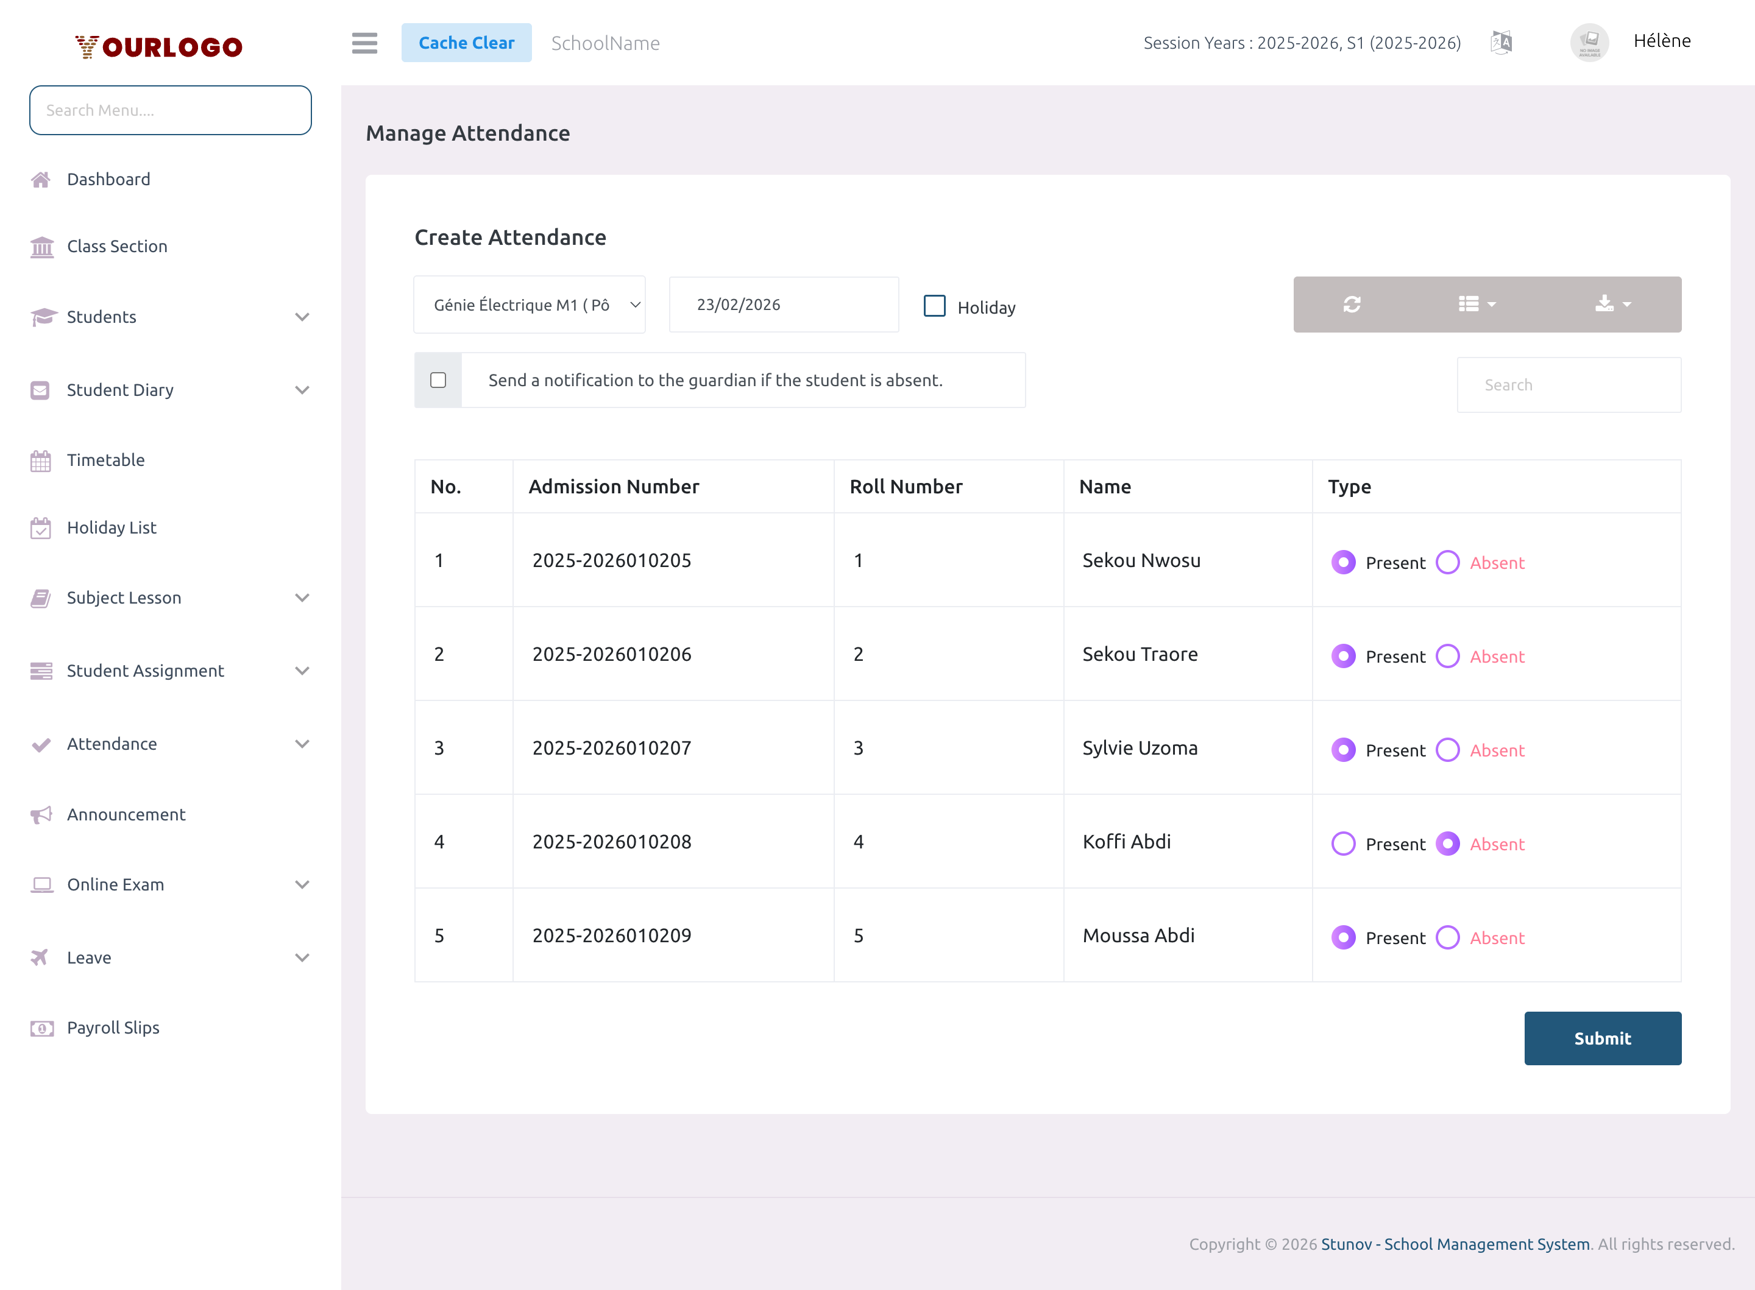Click the Dashboard home icon

point(41,179)
